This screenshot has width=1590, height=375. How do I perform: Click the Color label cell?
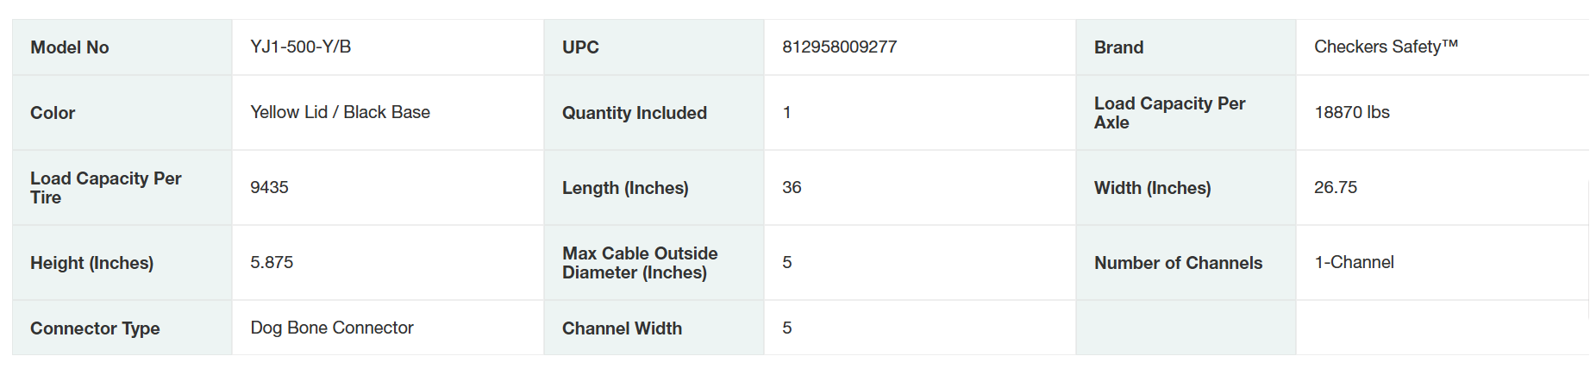pos(53,113)
